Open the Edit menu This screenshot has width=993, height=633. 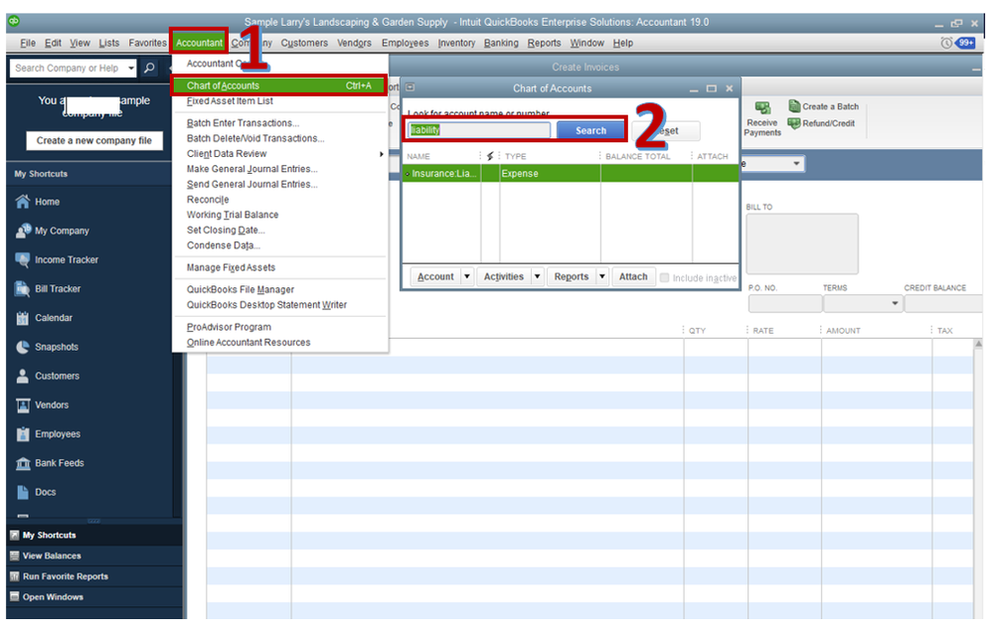(54, 43)
